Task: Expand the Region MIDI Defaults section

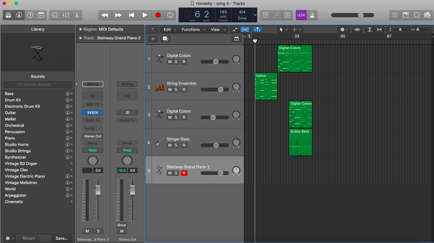Action: [81, 29]
